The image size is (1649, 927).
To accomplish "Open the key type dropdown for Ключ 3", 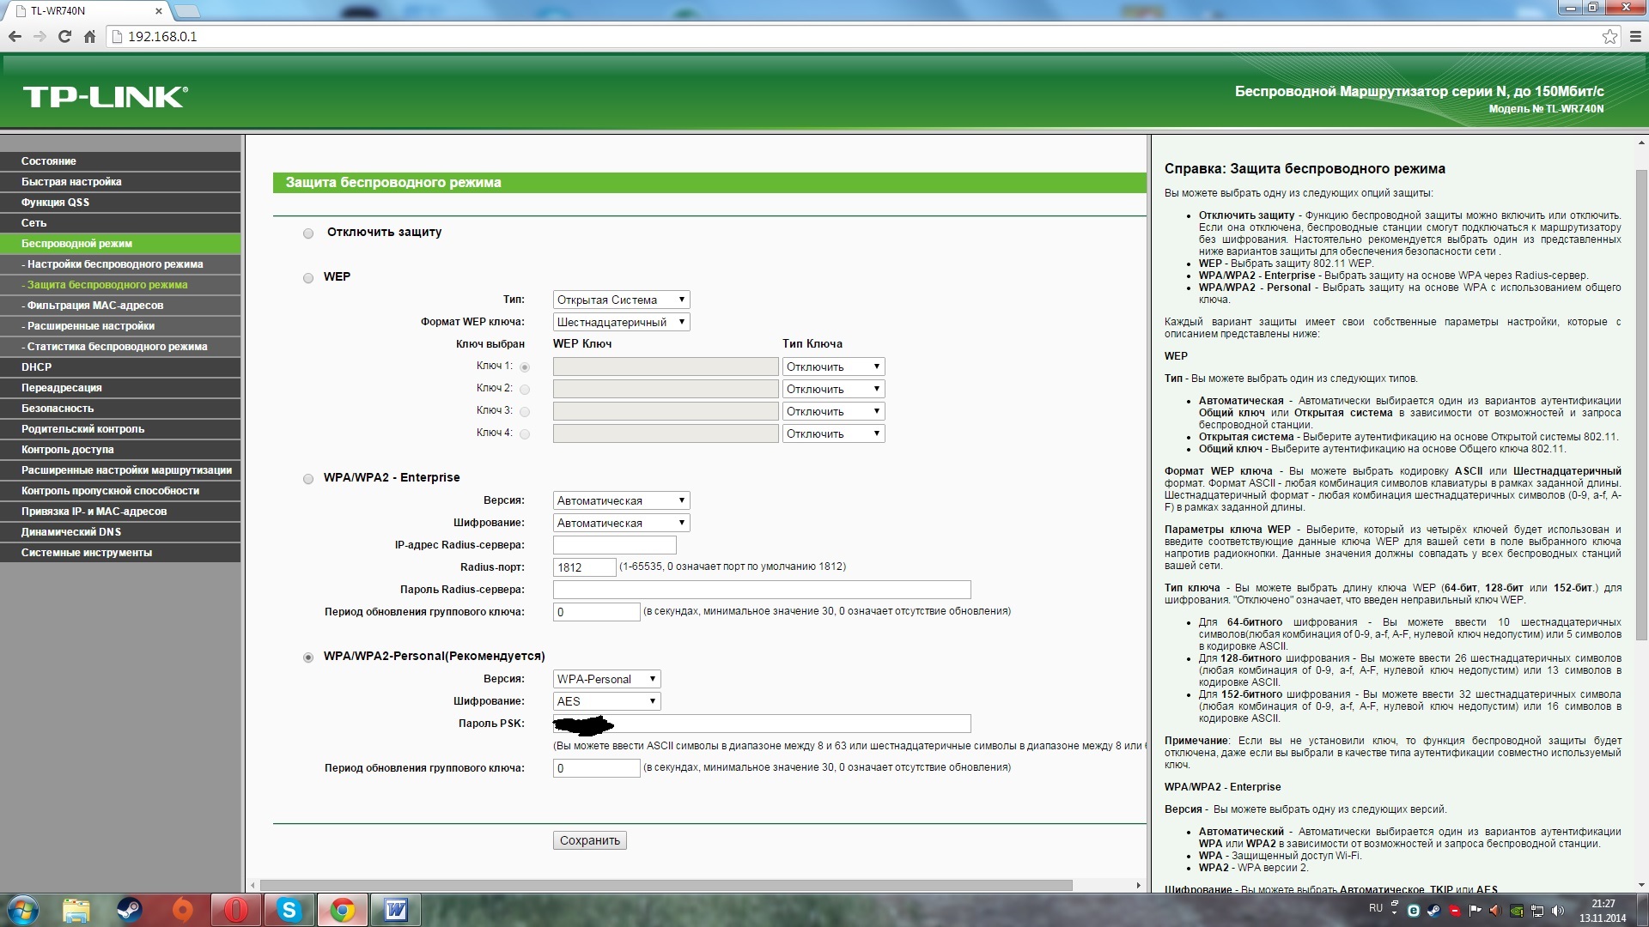I will coord(833,411).
